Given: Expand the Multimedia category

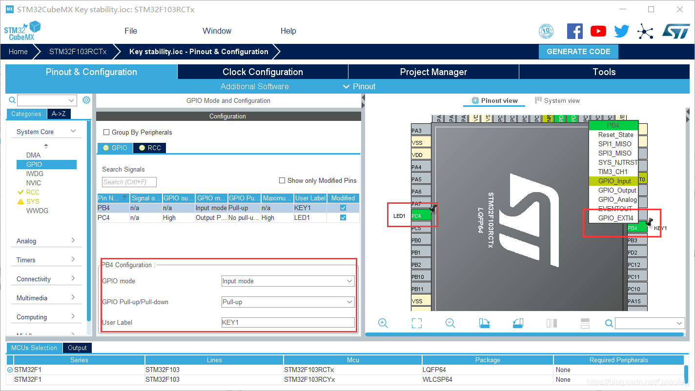Looking at the screenshot, I should [x=73, y=297].
